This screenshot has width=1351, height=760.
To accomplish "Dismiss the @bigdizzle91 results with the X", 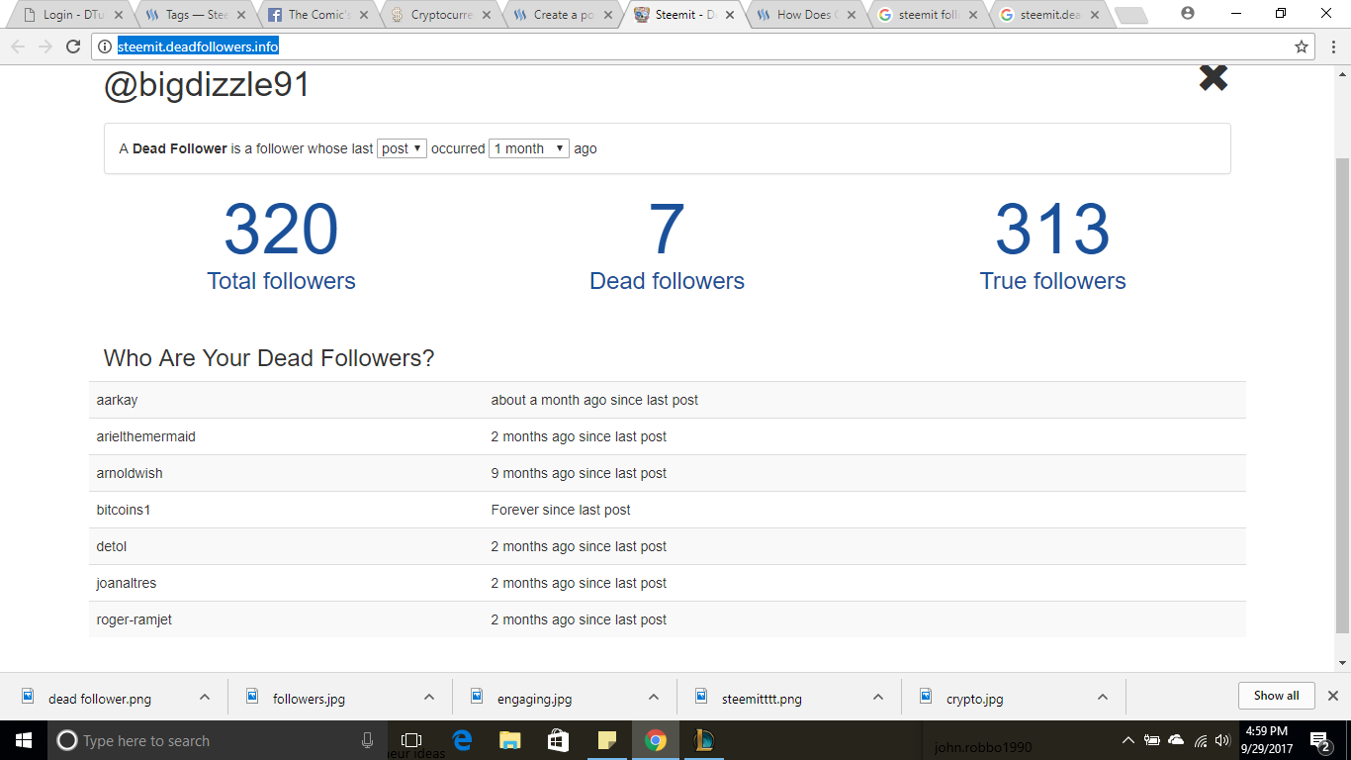I will (1214, 78).
